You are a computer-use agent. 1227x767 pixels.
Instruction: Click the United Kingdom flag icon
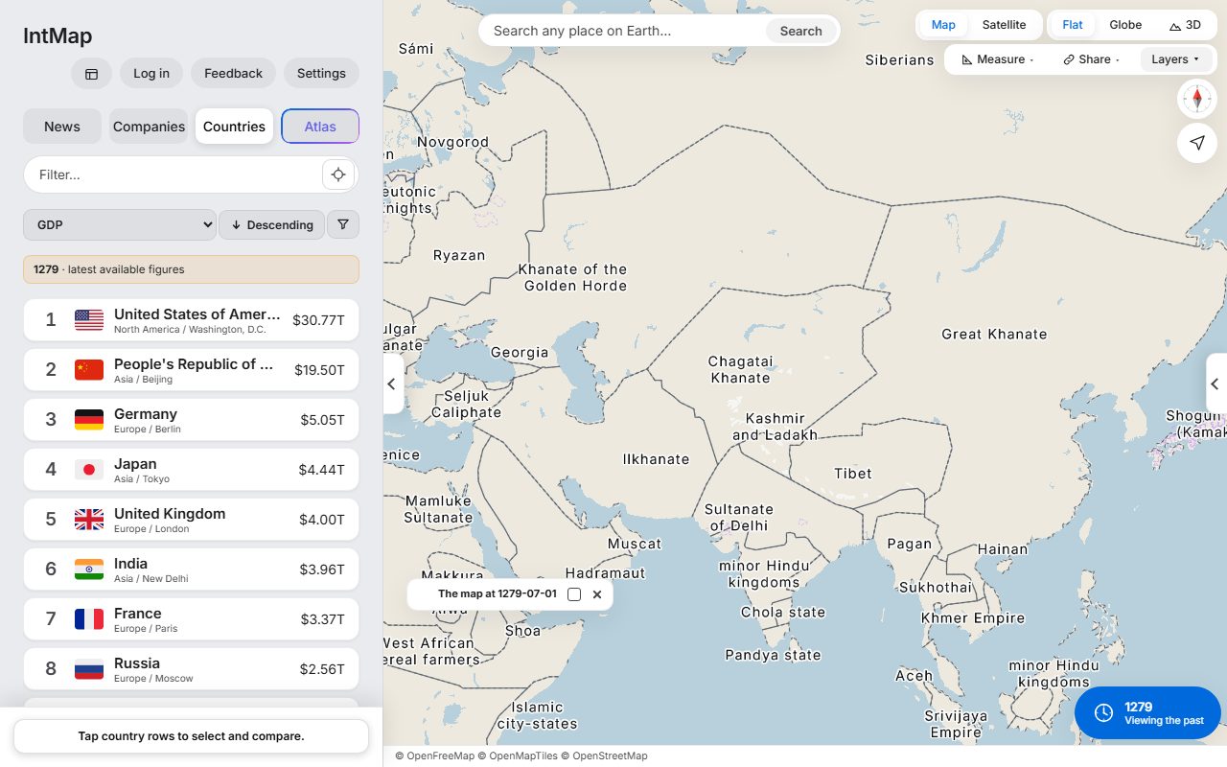[x=89, y=520]
